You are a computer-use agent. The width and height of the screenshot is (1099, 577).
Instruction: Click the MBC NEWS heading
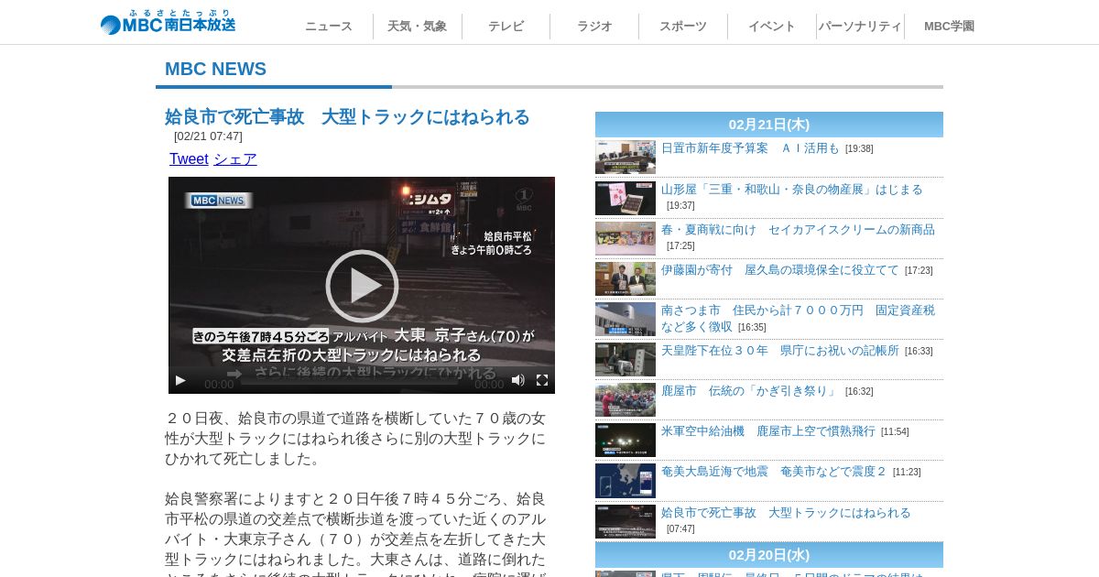(x=215, y=69)
